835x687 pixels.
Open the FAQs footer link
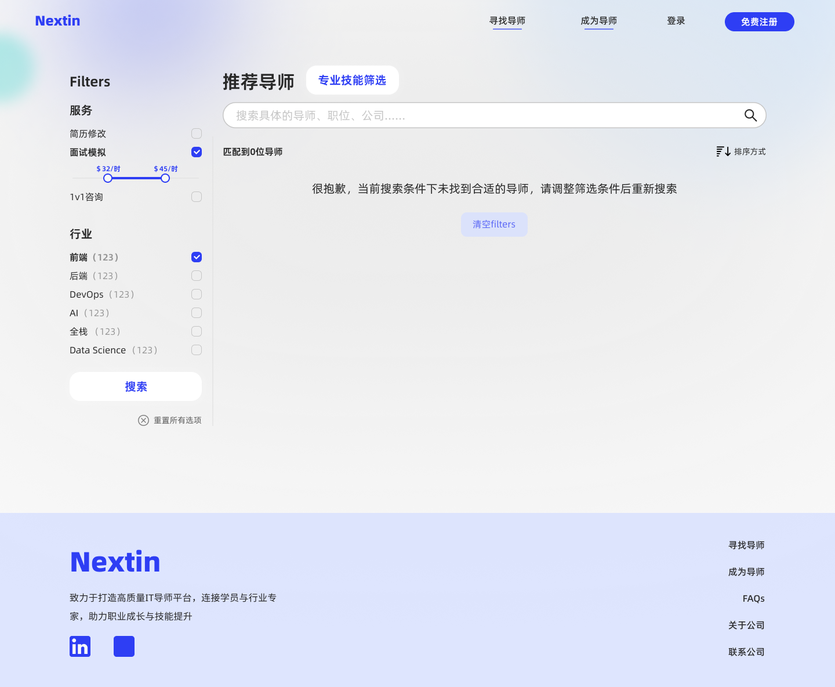(753, 598)
